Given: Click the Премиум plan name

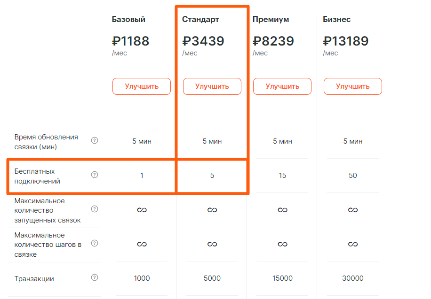Looking at the screenshot, I should pos(271,19).
